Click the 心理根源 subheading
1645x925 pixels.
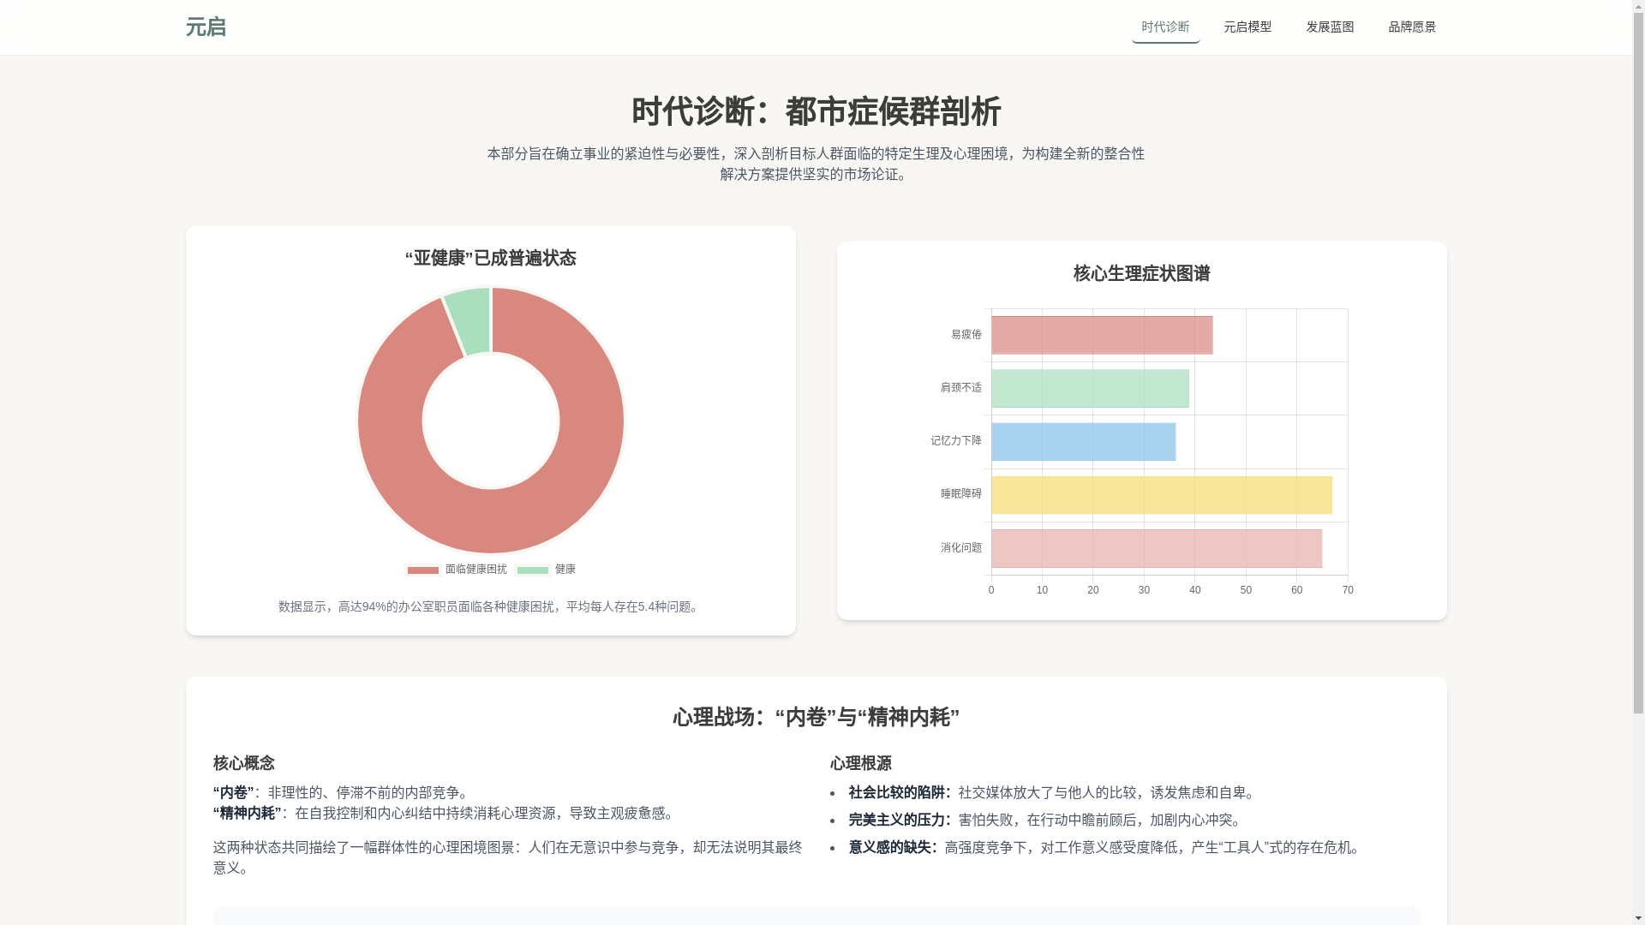861,763
